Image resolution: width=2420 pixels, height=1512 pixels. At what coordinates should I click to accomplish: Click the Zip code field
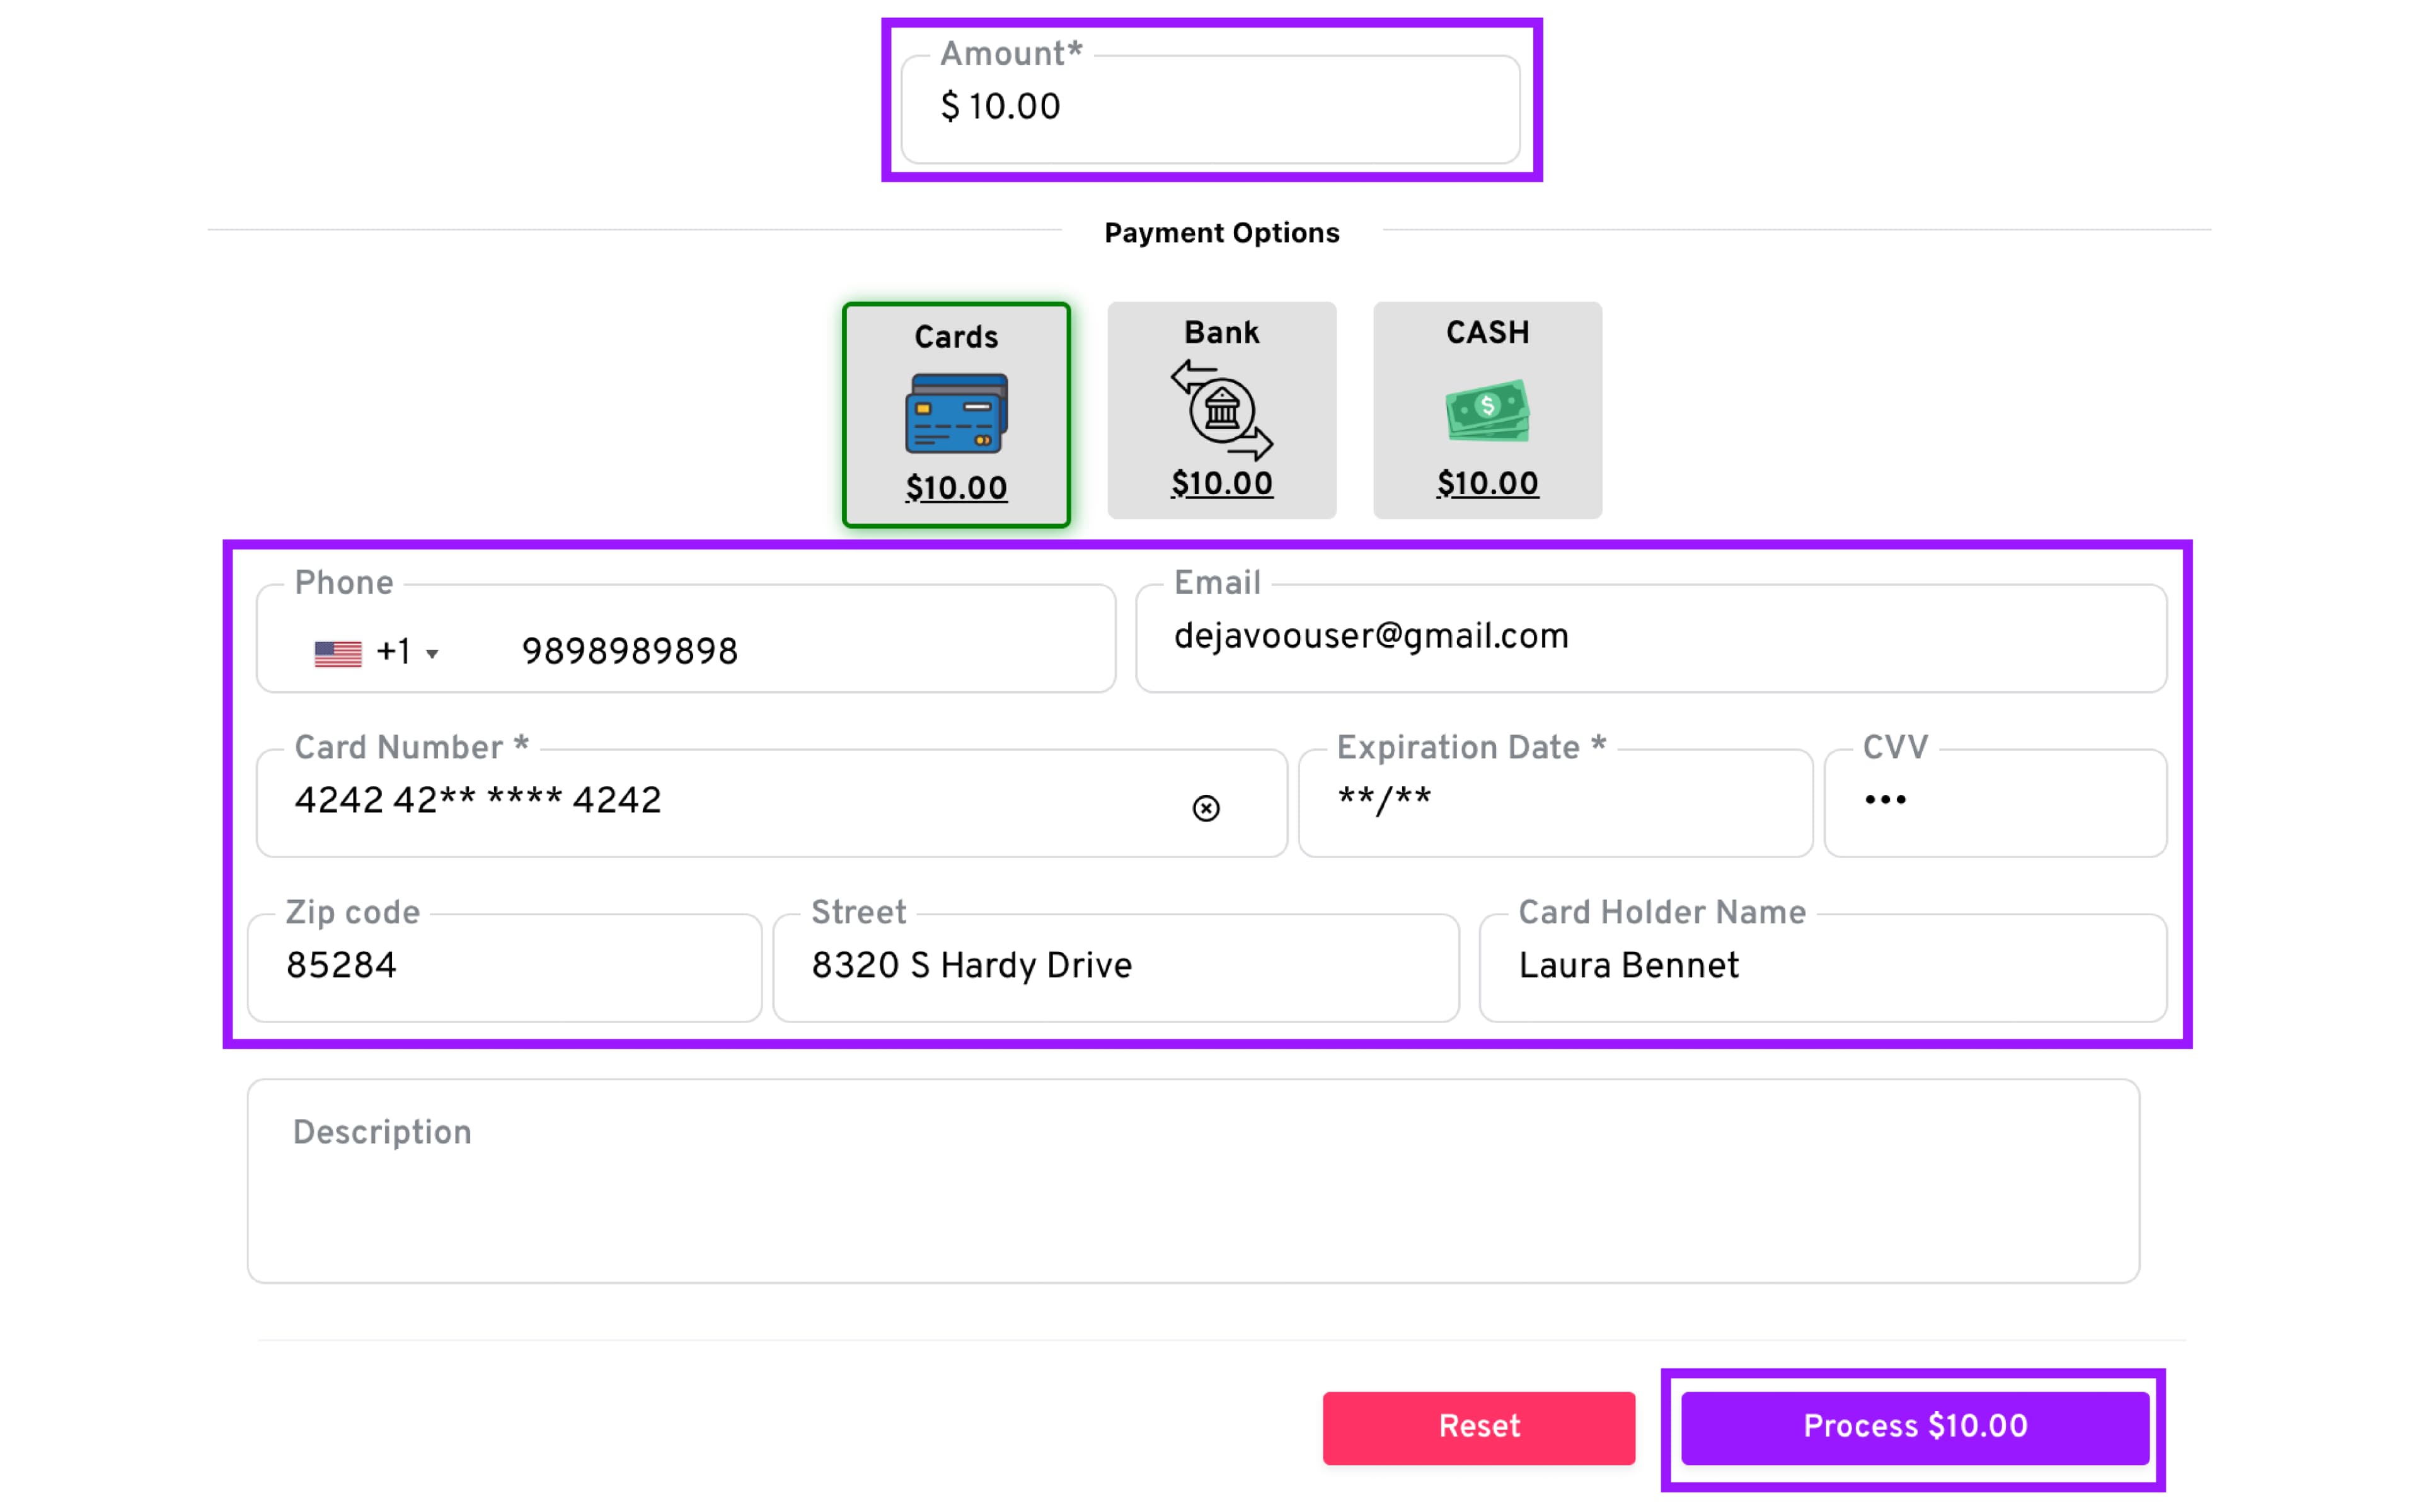click(x=505, y=966)
